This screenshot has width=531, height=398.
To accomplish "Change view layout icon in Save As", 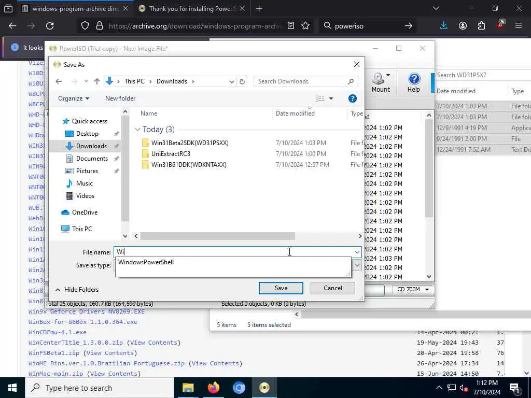I will pos(319,98).
